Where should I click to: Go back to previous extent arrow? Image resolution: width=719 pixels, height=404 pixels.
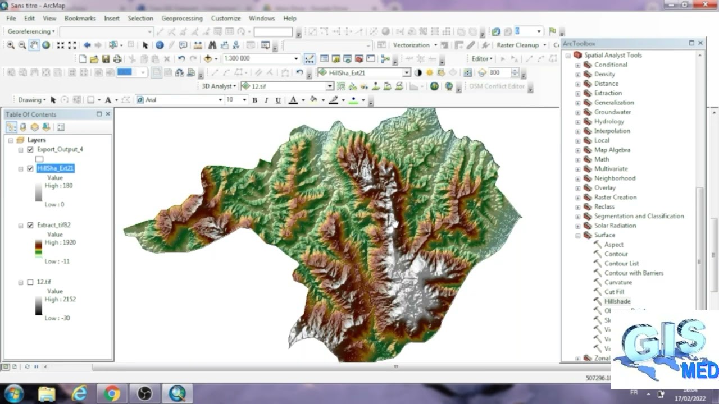[87, 45]
